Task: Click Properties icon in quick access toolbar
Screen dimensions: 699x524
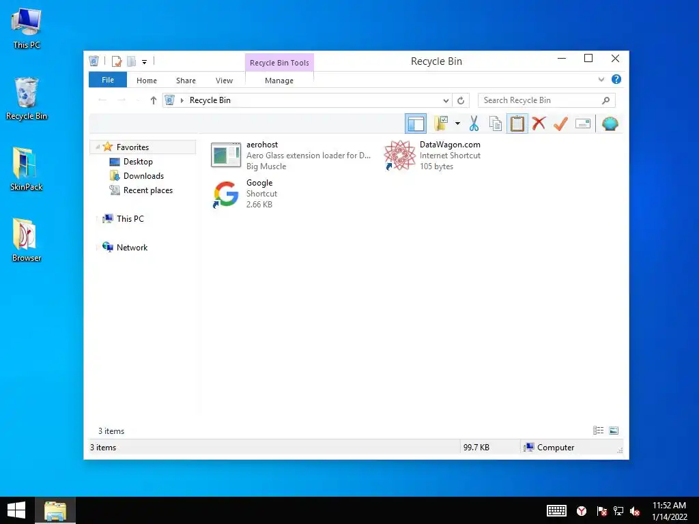Action: click(117, 61)
